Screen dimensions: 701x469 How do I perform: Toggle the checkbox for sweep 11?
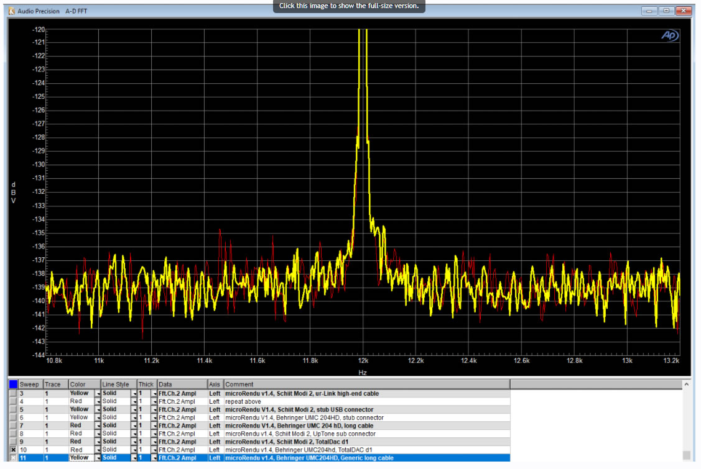coord(13,458)
